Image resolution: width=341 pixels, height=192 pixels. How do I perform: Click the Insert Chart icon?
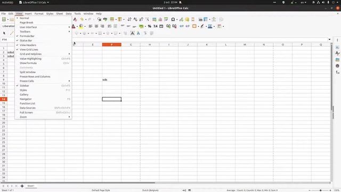[160, 19]
